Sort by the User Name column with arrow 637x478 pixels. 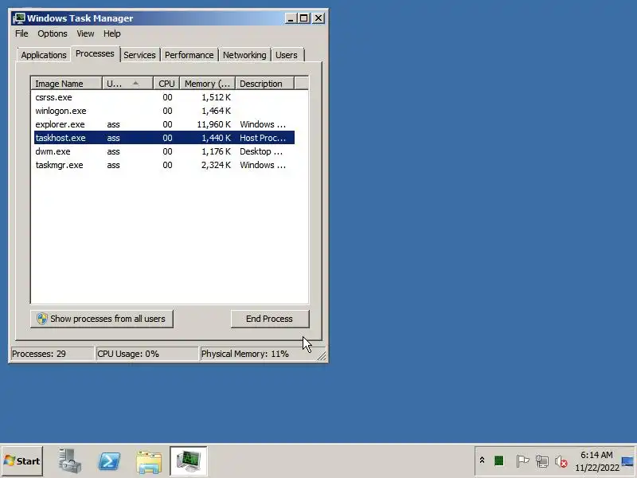[127, 84]
